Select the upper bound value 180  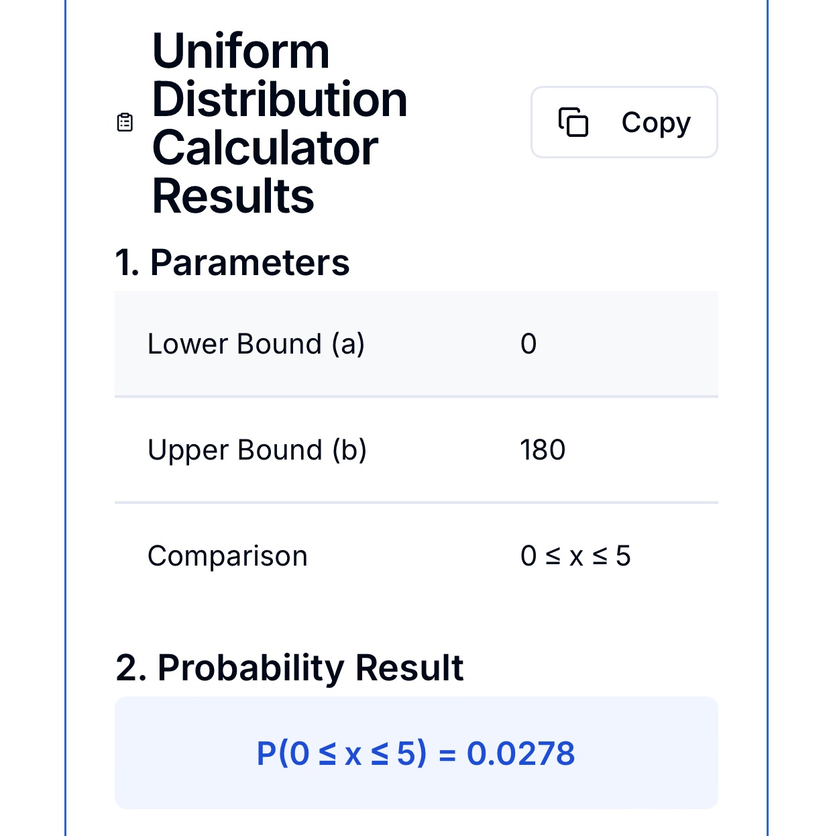coord(543,450)
